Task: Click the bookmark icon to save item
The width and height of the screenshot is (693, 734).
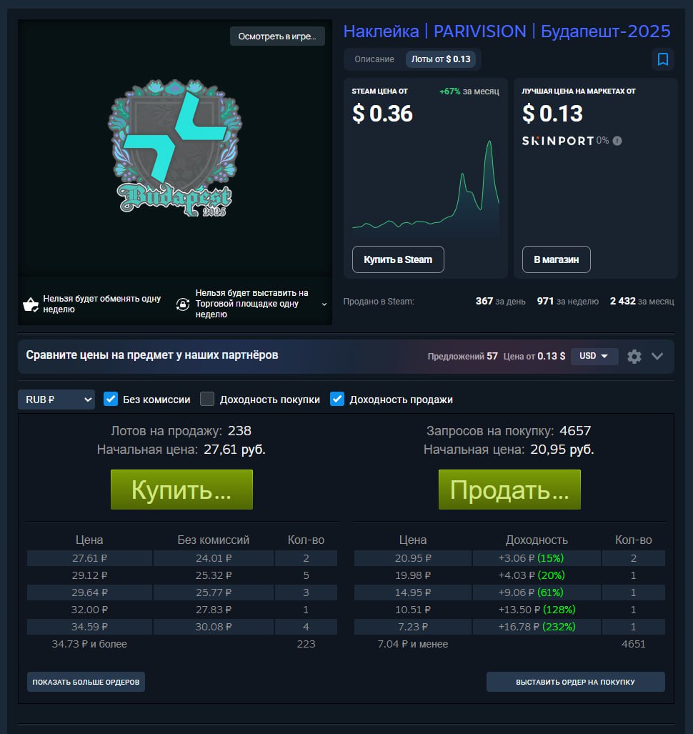Action: 662,59
